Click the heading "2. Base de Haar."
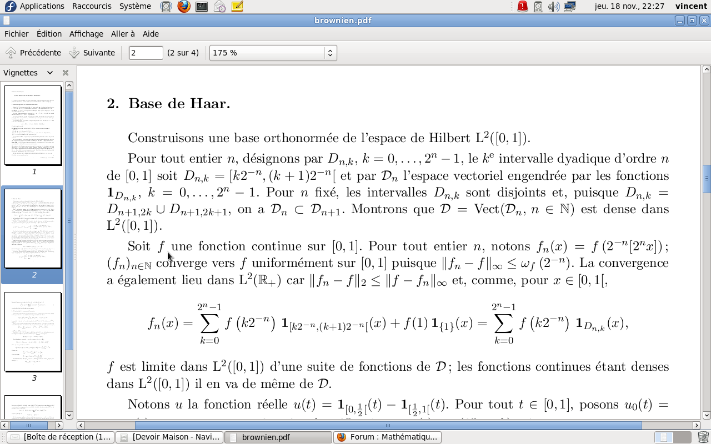711x444 pixels. click(x=168, y=103)
